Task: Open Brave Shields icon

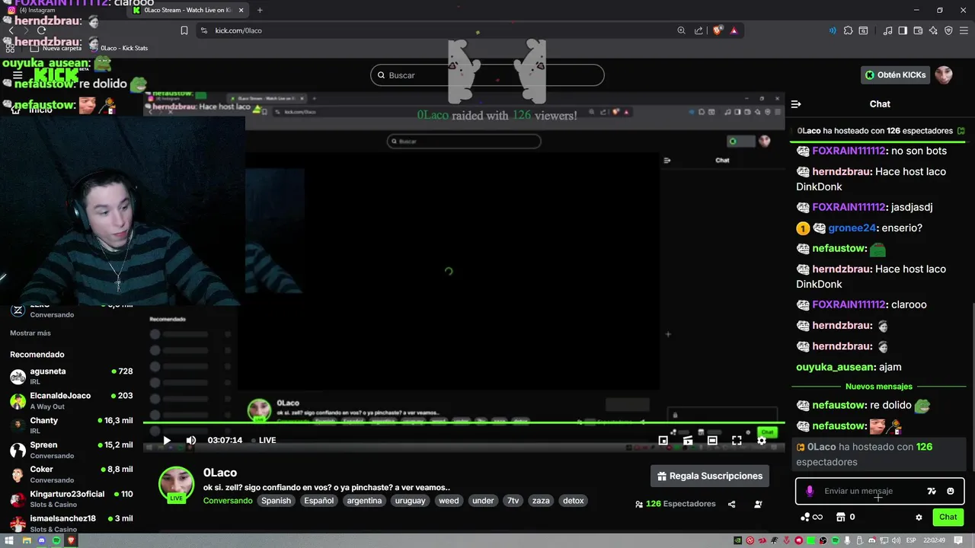Action: coord(718,30)
